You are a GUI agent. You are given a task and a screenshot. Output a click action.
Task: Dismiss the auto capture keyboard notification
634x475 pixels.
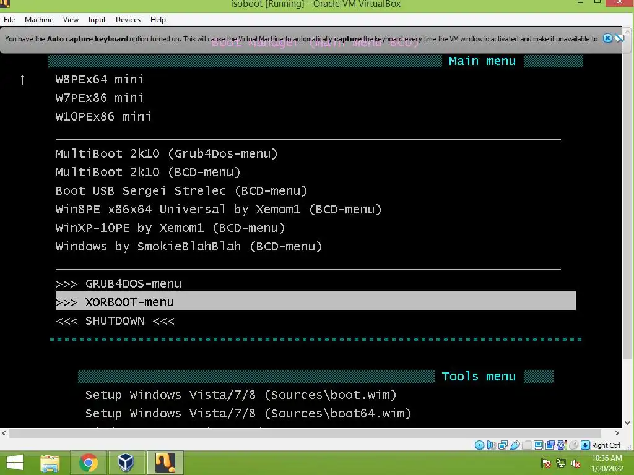(x=607, y=38)
